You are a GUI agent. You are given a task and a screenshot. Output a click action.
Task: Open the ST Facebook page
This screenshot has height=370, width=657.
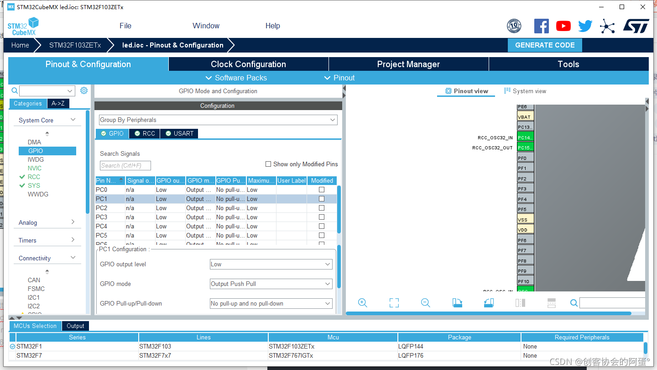point(541,26)
